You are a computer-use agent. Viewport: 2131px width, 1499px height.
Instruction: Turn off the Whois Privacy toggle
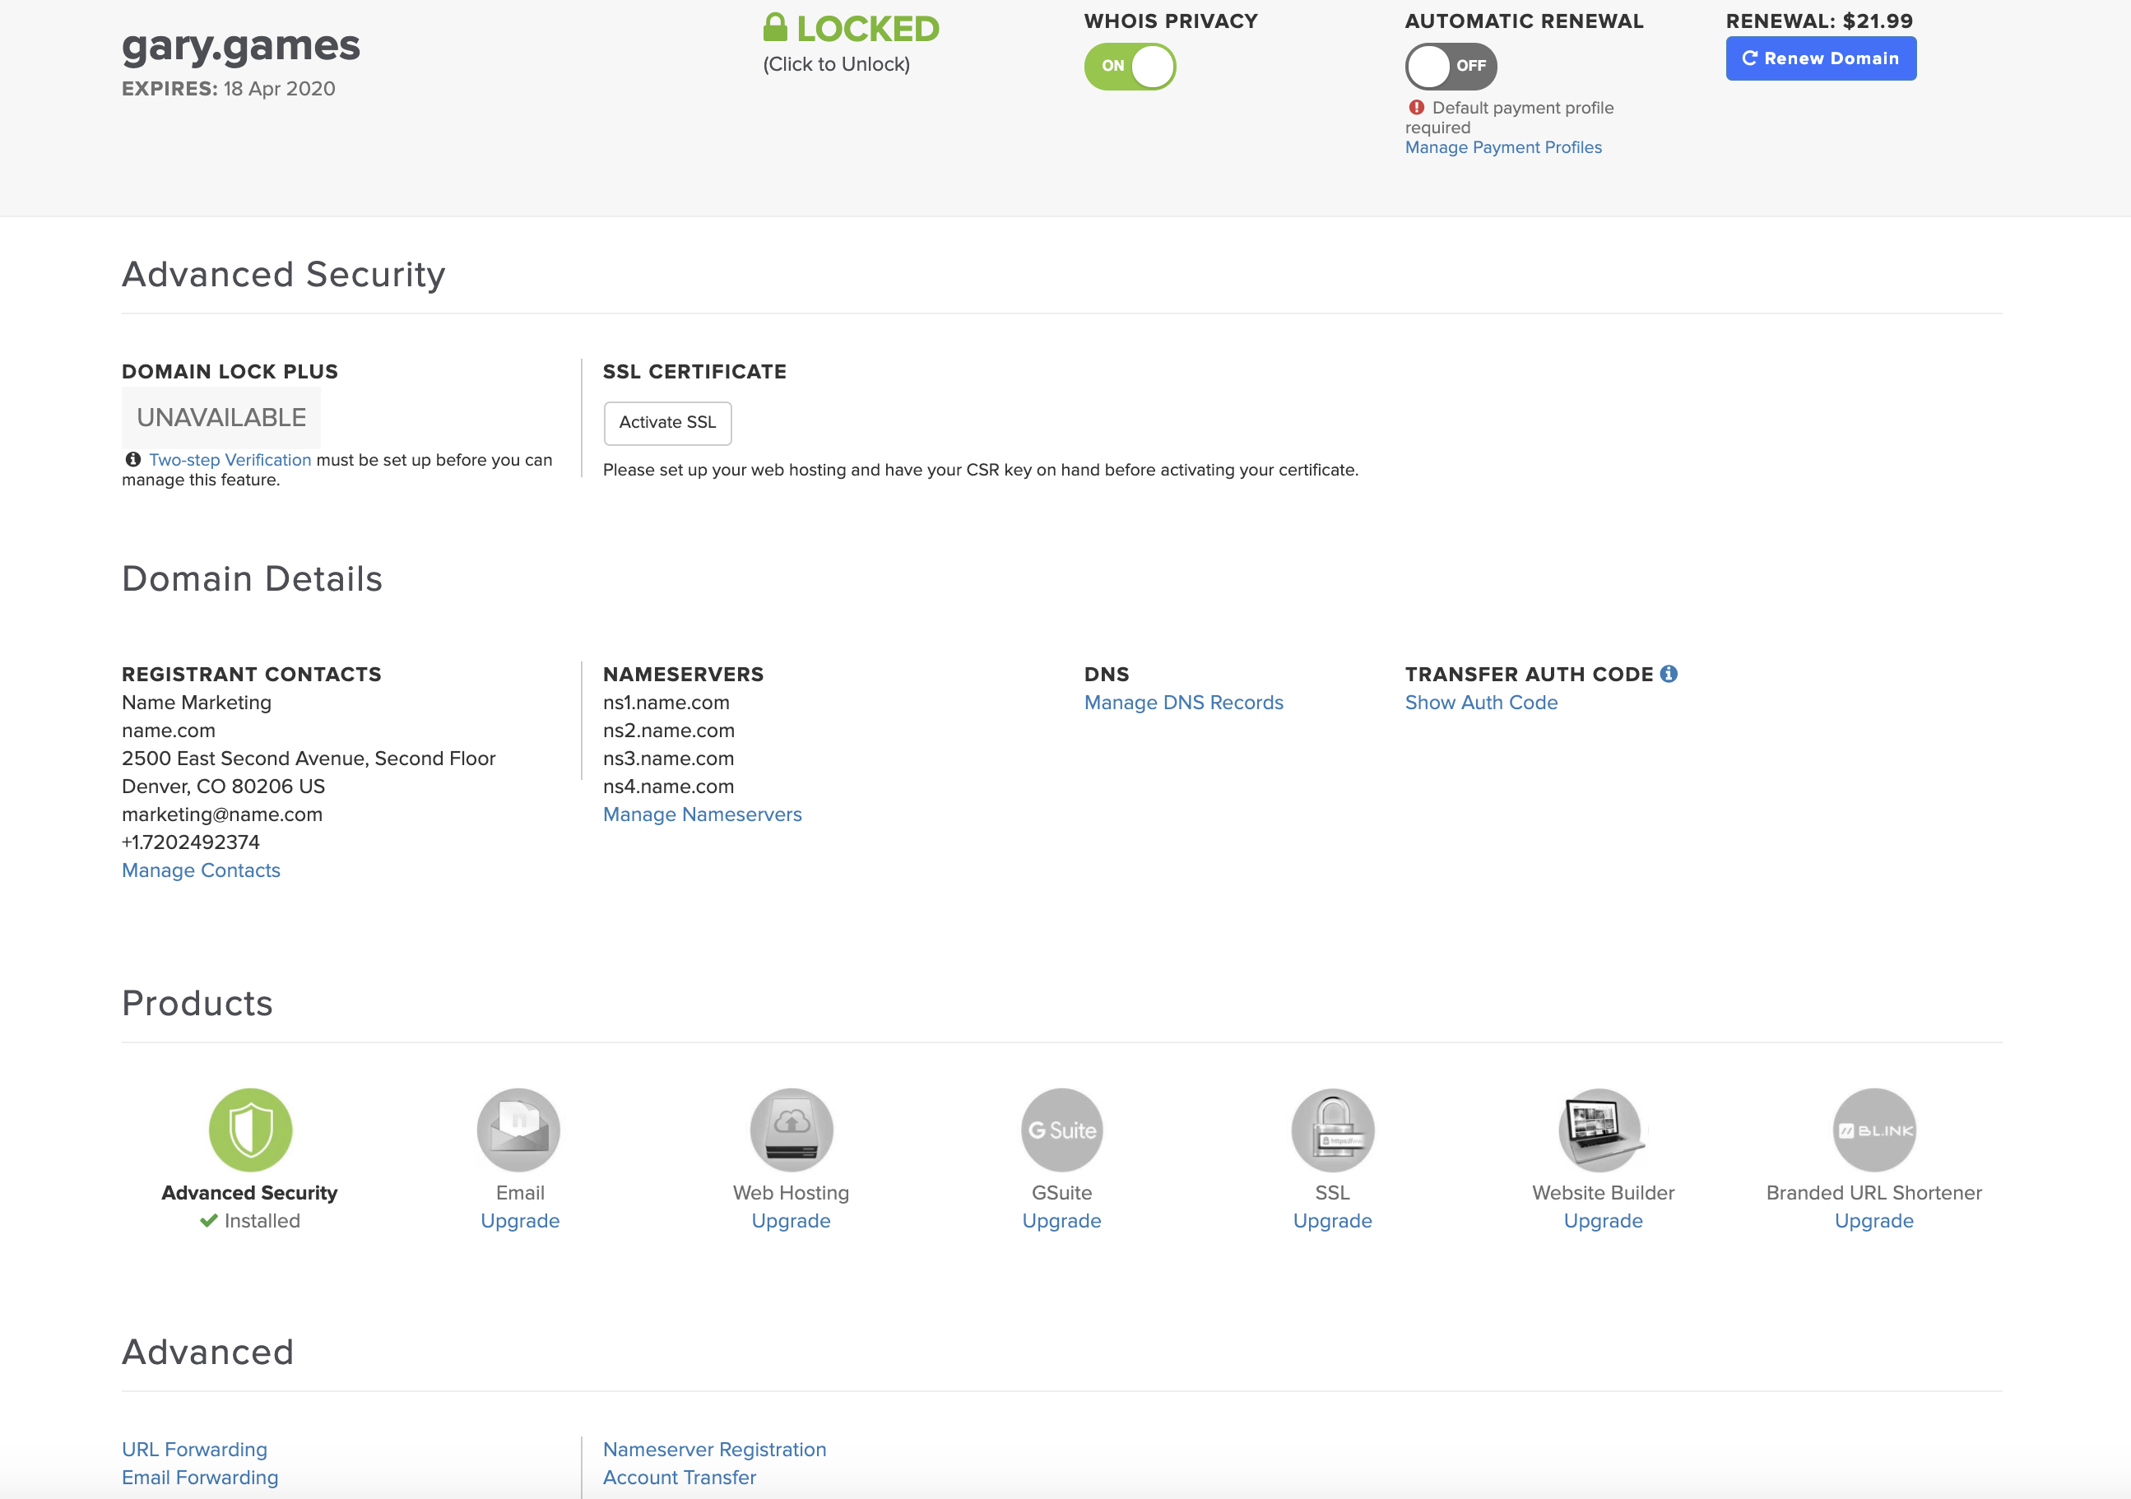coord(1130,66)
